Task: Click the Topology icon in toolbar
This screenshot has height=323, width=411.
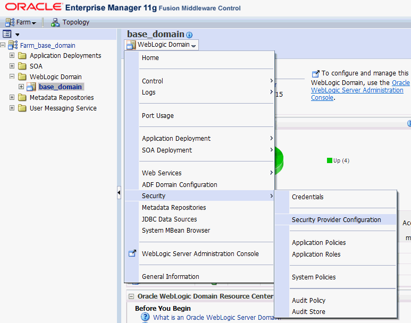Action: (55, 22)
